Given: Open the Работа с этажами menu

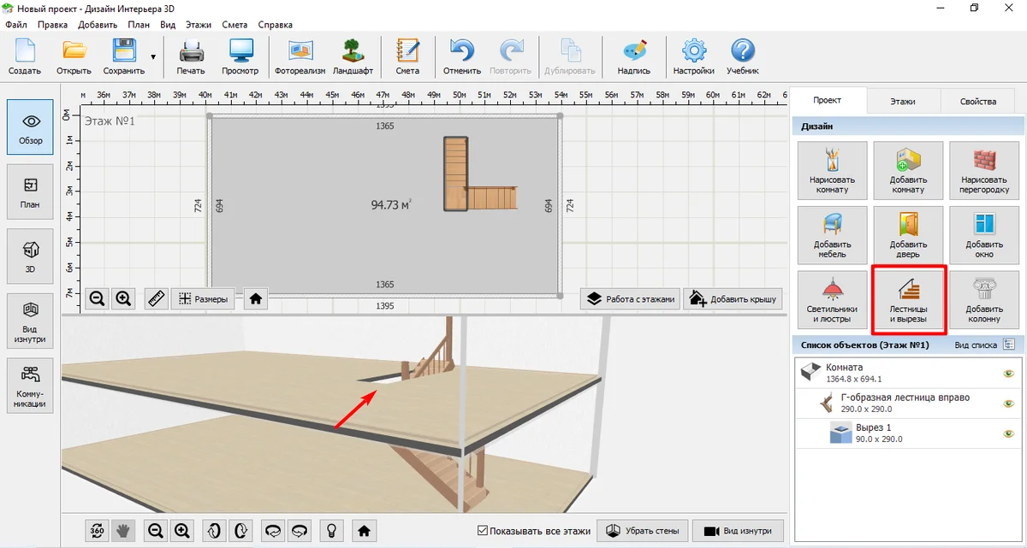Looking at the screenshot, I should (x=630, y=298).
